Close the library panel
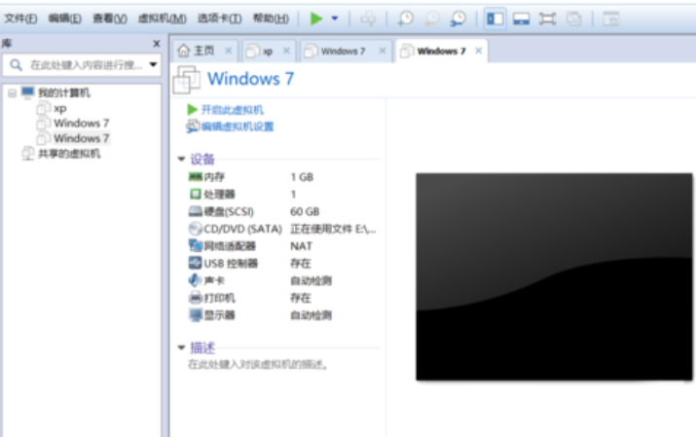This screenshot has height=437, width=696. point(157,44)
